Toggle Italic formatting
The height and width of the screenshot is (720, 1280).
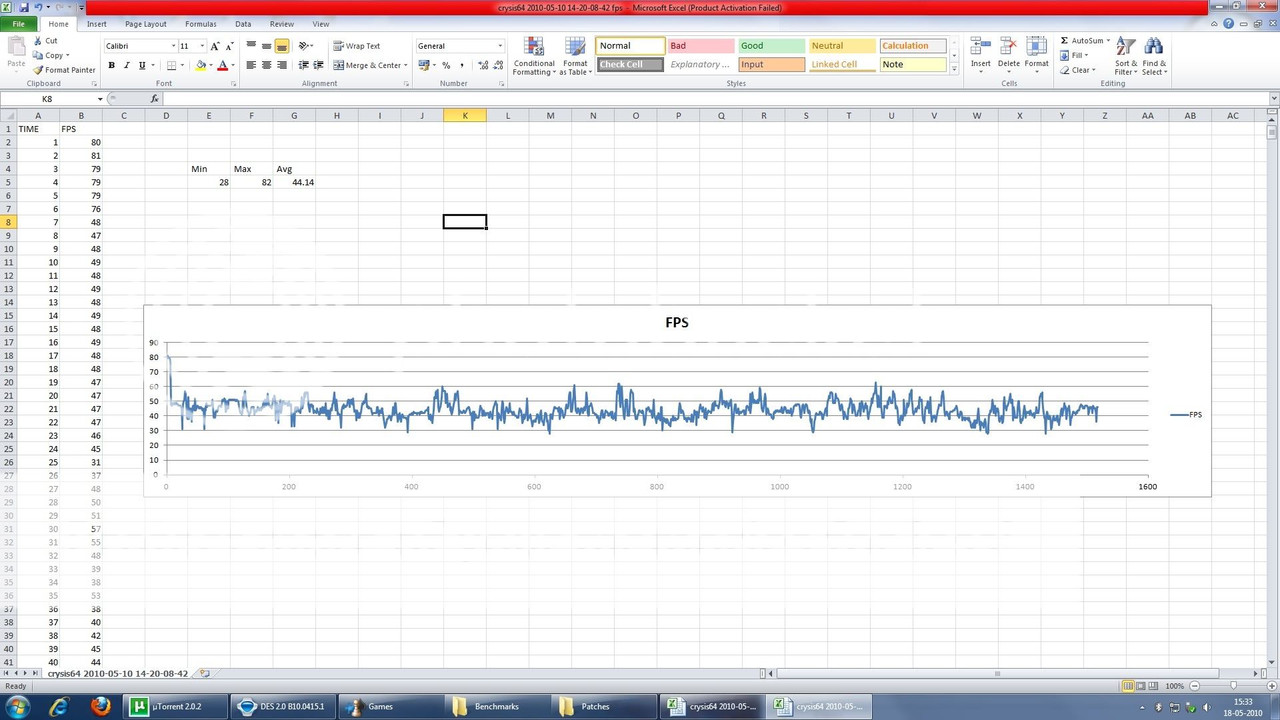click(127, 65)
